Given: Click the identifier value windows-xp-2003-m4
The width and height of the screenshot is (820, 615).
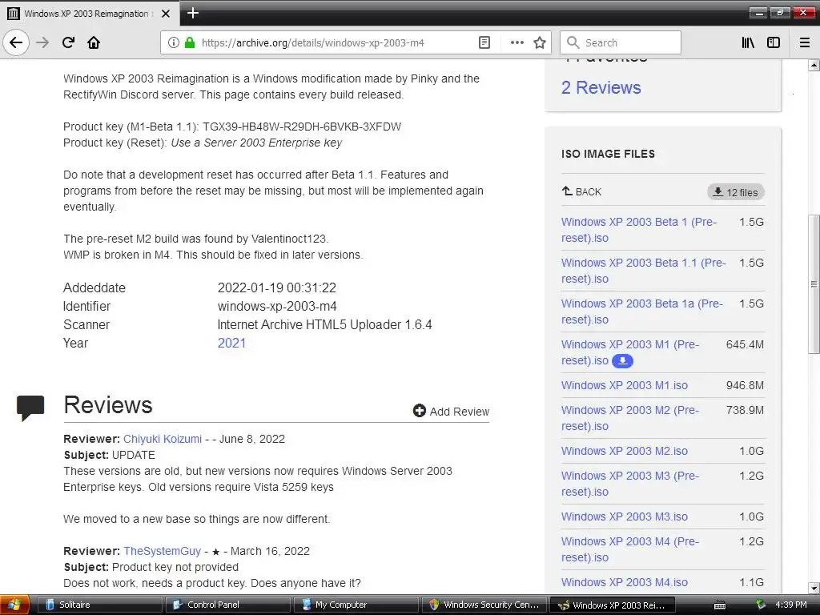Looking at the screenshot, I should tap(277, 307).
